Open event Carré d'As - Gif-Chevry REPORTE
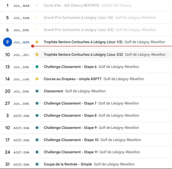The height and width of the screenshot is (169, 172). coord(72,5)
